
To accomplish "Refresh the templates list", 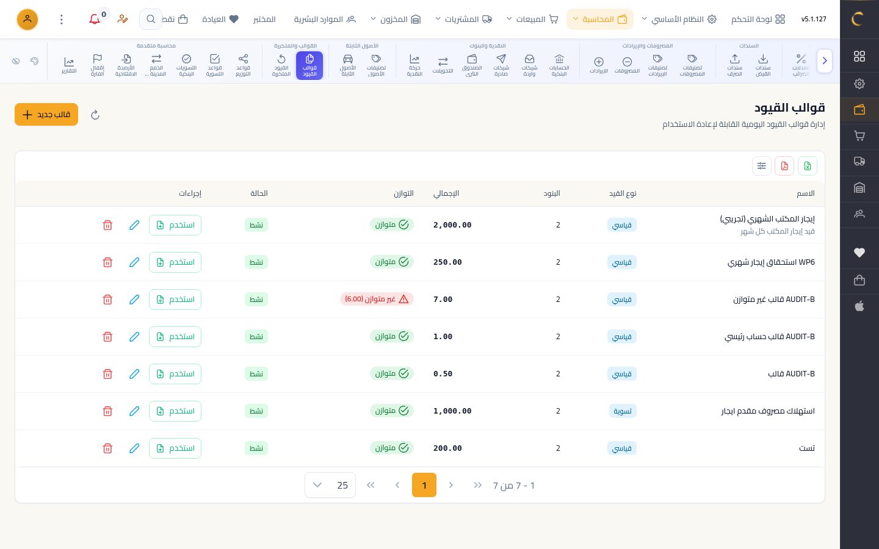I will 95,115.
